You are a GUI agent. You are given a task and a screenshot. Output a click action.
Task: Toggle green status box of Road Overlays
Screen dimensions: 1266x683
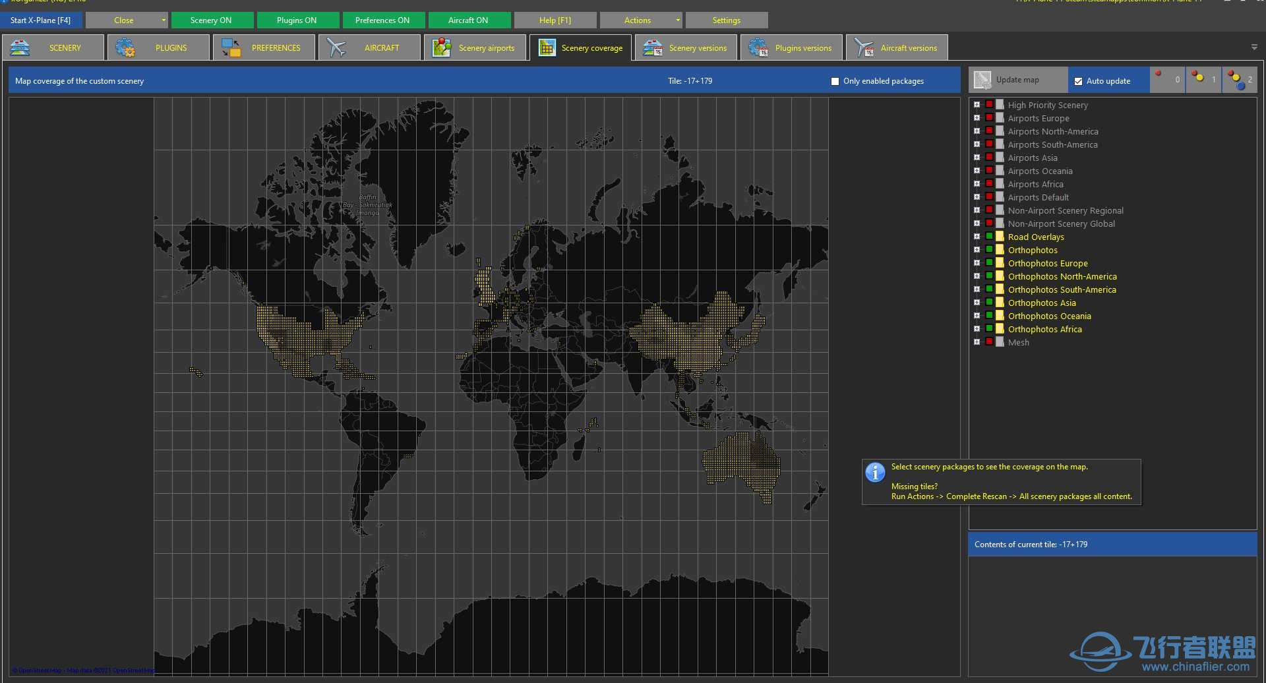(x=989, y=236)
